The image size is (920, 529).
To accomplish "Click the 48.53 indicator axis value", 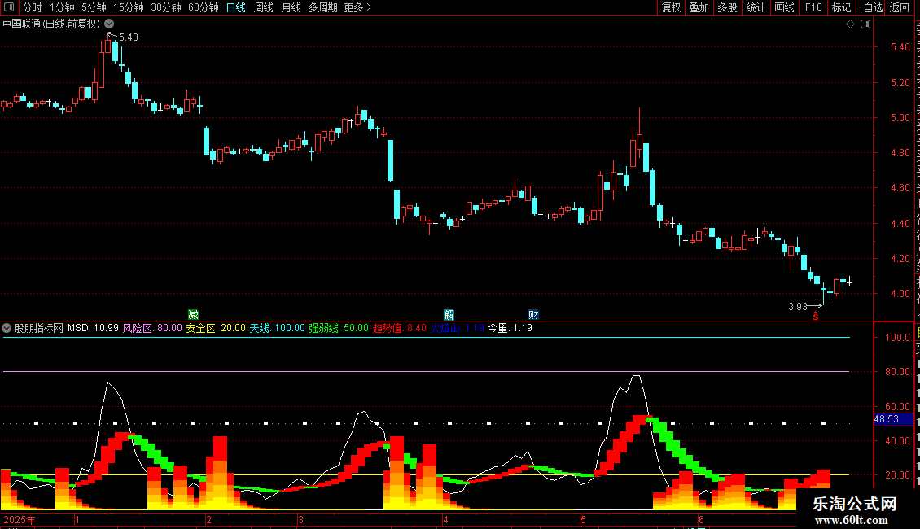I will (x=887, y=419).
